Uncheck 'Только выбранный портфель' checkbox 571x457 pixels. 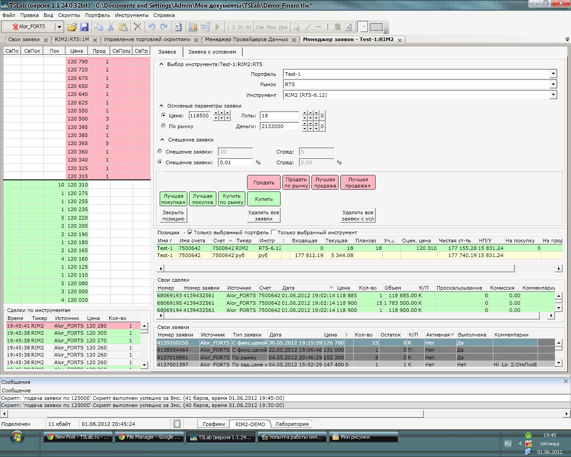[x=190, y=233]
